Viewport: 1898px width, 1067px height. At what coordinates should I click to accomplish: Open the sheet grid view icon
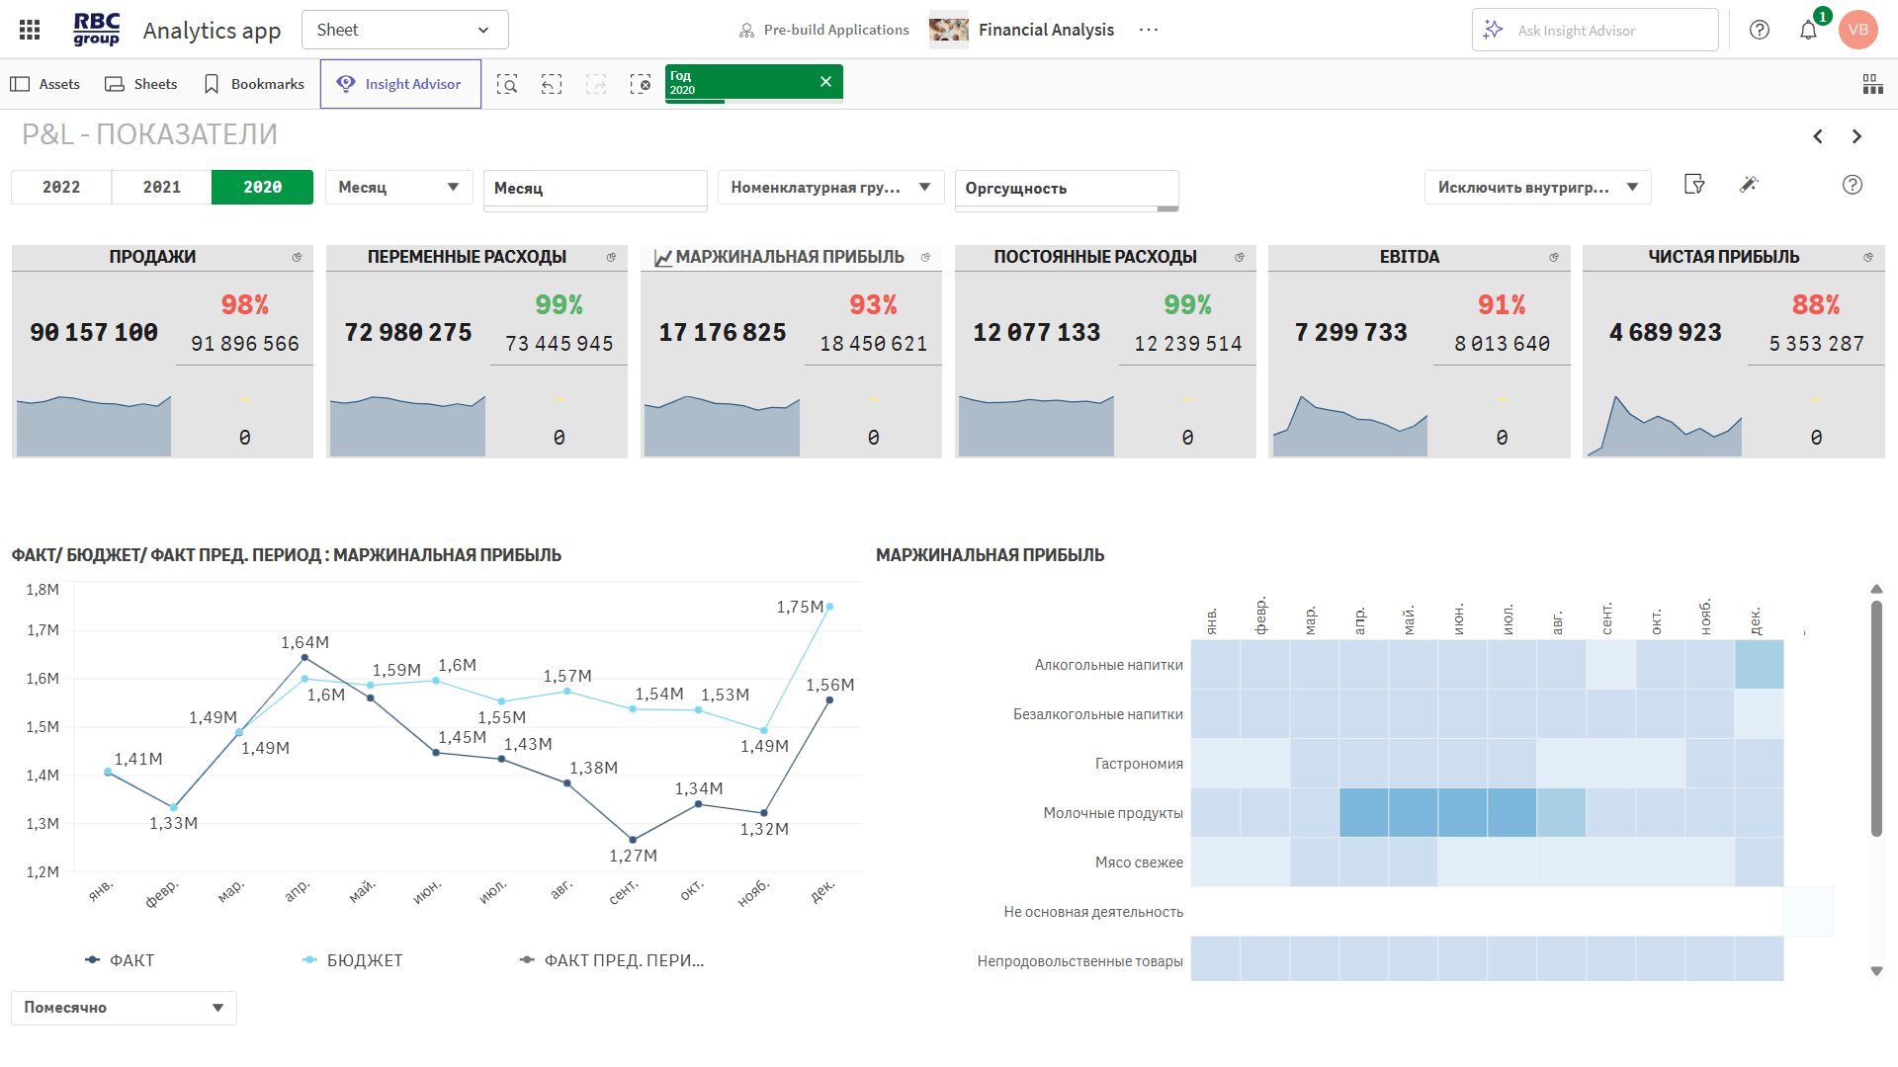coord(1872,84)
